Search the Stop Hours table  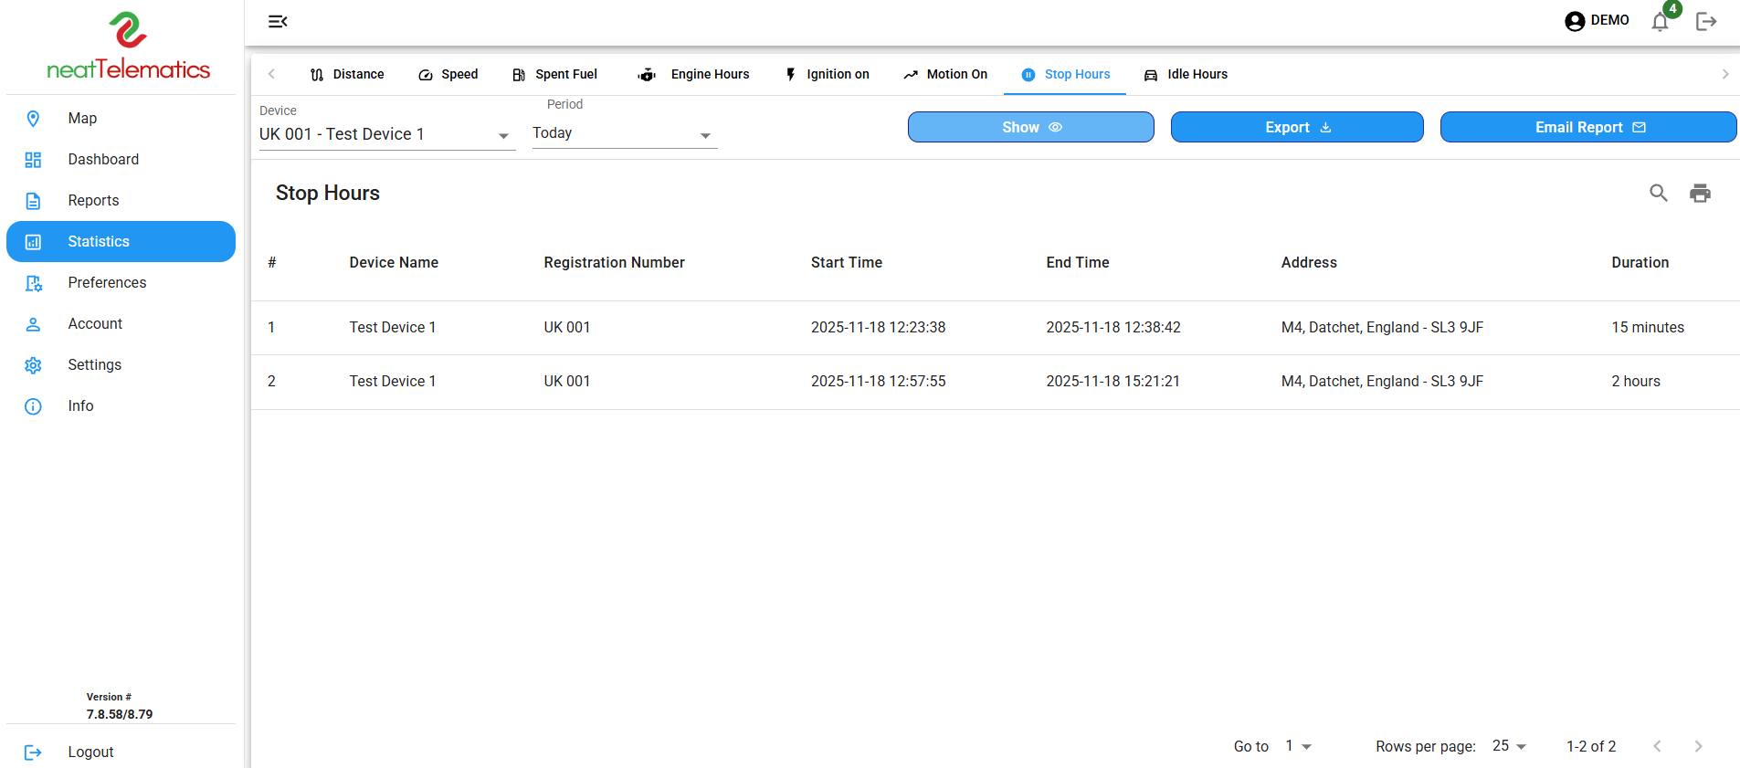[x=1658, y=193]
